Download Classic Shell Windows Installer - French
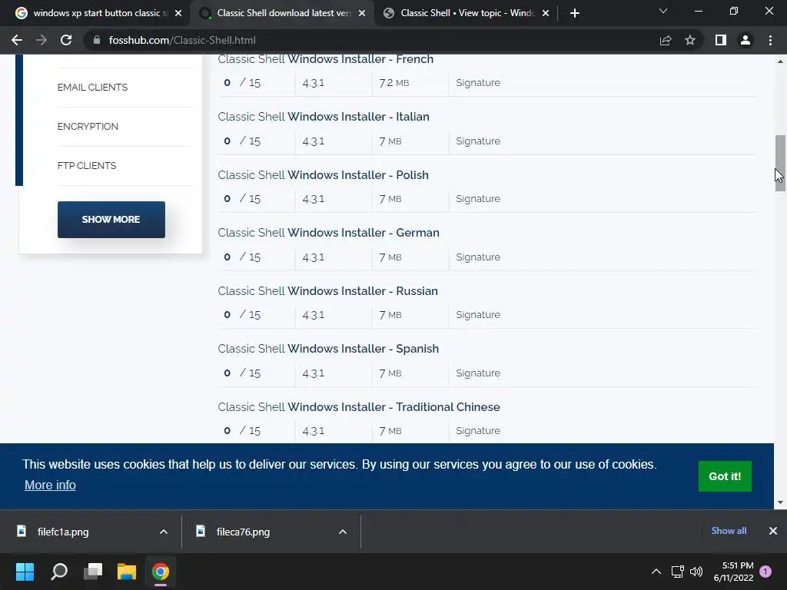787x590 pixels. coord(325,59)
